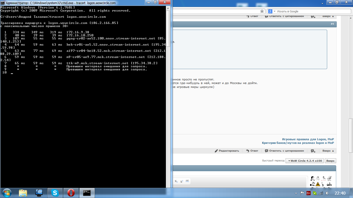Expand 'WoW Circle 4.3.4 x100' quick jump dropdown

[305, 161]
